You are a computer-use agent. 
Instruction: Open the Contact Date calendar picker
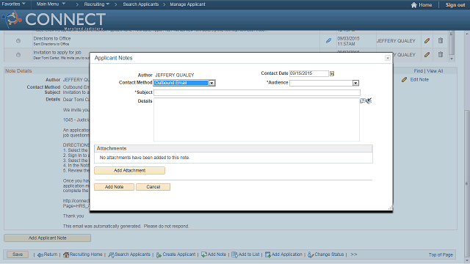[332, 73]
